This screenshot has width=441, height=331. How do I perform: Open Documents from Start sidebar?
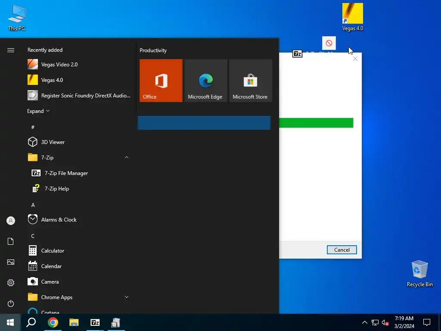click(x=11, y=241)
